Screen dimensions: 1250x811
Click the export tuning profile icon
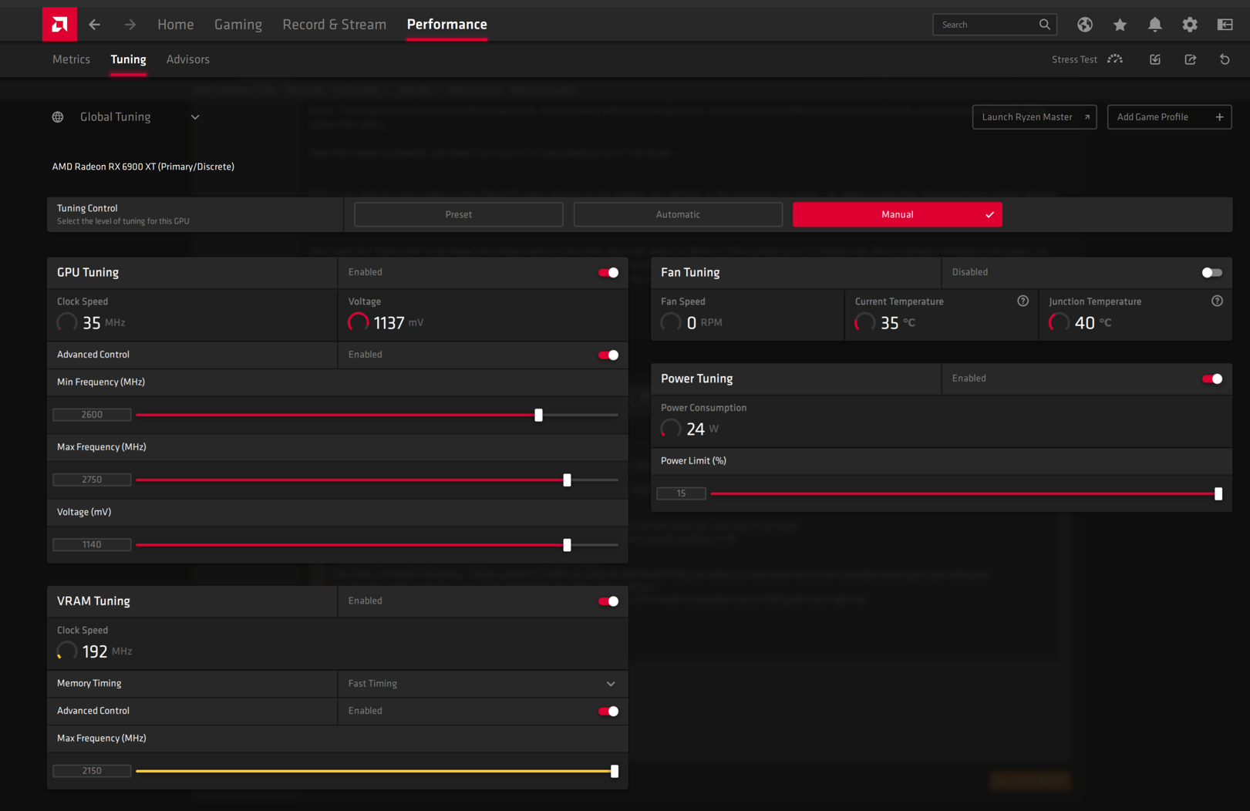(1190, 59)
